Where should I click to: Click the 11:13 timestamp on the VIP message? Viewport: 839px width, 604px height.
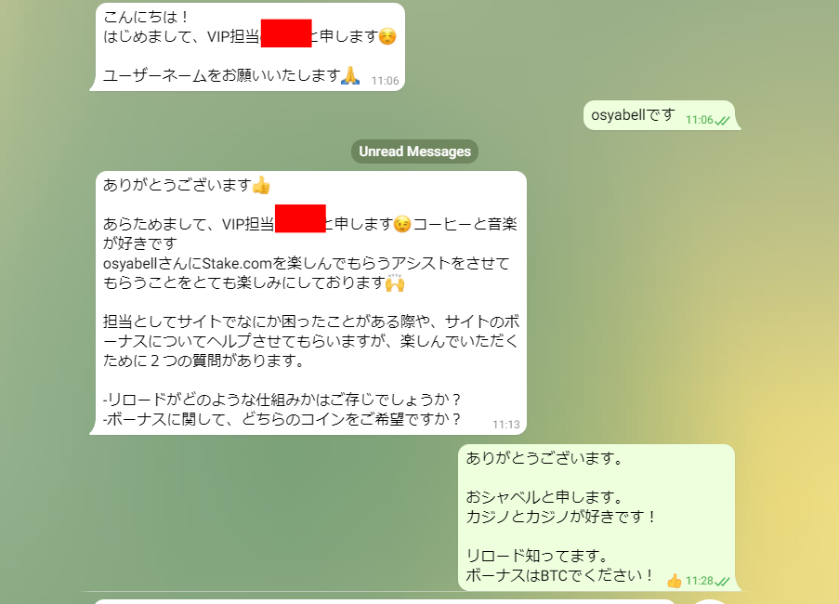point(506,425)
